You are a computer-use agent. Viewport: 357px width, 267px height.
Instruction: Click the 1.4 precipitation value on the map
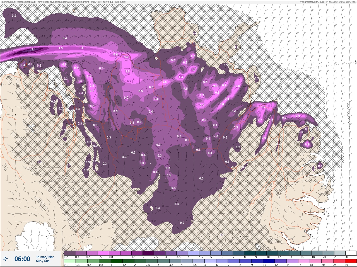point(181,77)
